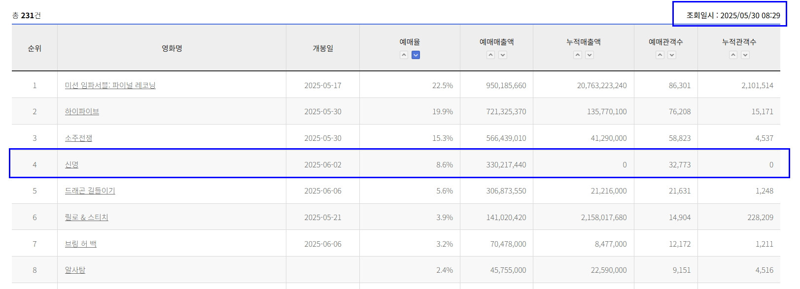Sort 누적관객수 by ascending arrow
Viewport: 800px width, 289px height.
point(733,55)
